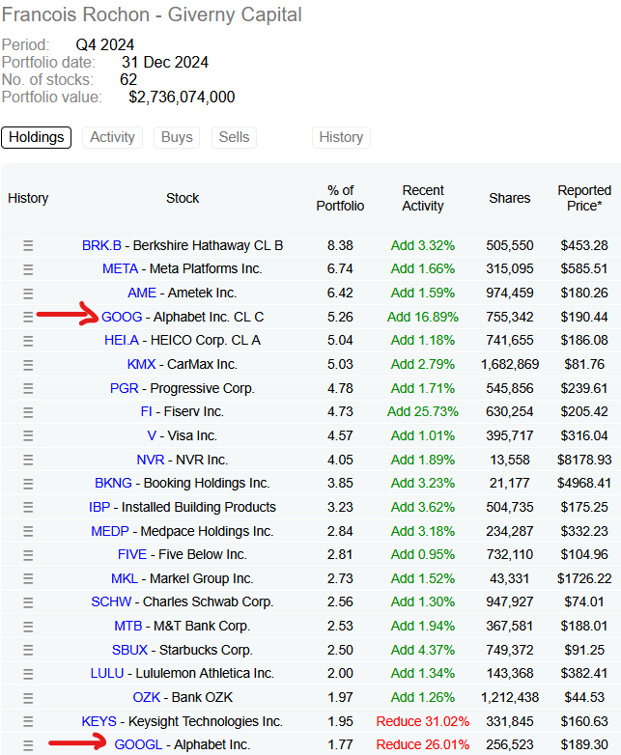Switch to the Buys tab
This screenshot has height=755, width=621.
(x=177, y=137)
